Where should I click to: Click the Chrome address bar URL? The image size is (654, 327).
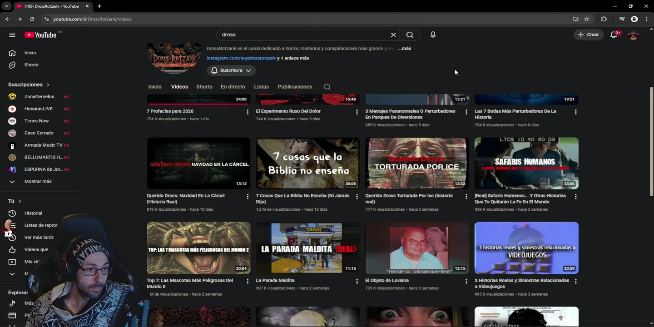(92, 19)
